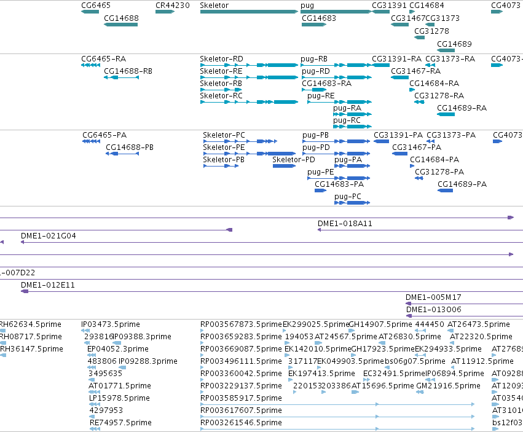Click the IP03473.5prime EST label
This screenshot has width=523, height=432.
pos(111,324)
